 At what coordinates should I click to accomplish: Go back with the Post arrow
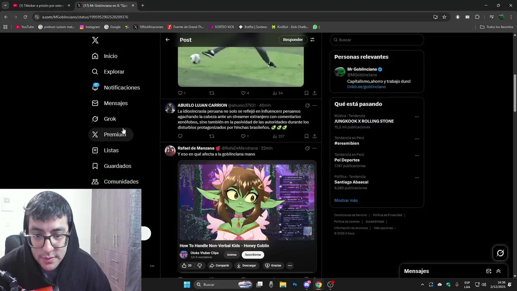coord(168,40)
